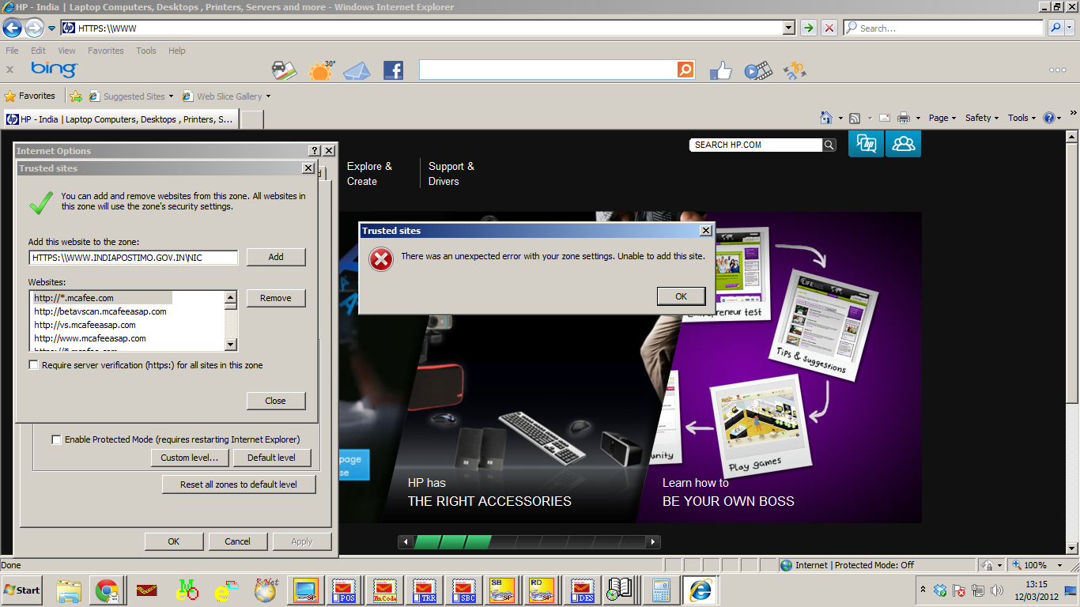The width and height of the screenshot is (1080, 607).
Task: Click the Start button
Action: 22,590
